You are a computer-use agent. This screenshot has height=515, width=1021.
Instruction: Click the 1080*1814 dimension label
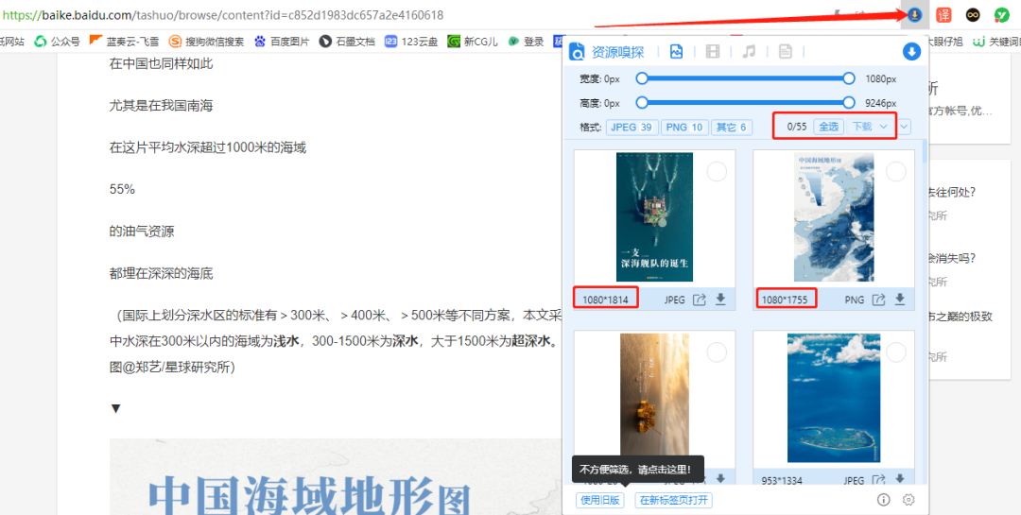pos(606,300)
